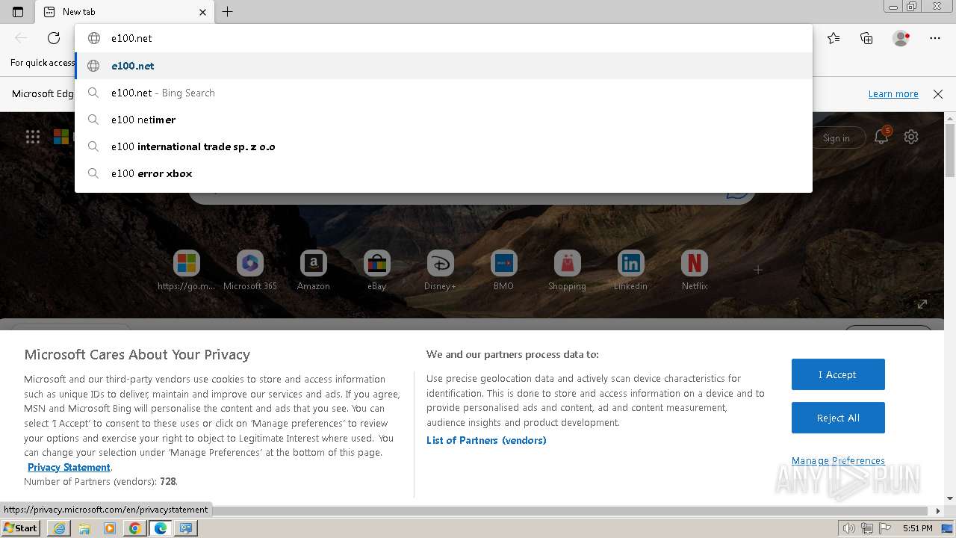
Task: Open the Netflix quick link
Action: pyautogui.click(x=695, y=270)
